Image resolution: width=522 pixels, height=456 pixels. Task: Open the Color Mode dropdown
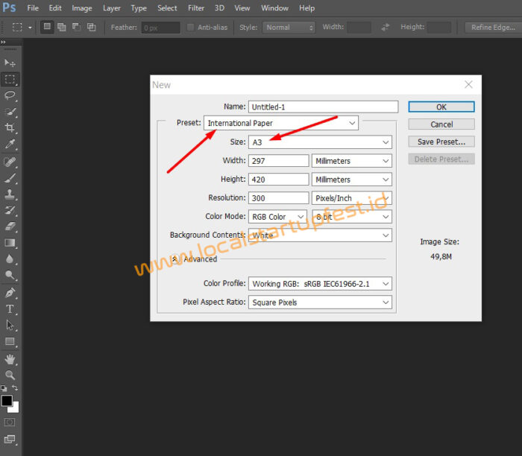coord(277,217)
